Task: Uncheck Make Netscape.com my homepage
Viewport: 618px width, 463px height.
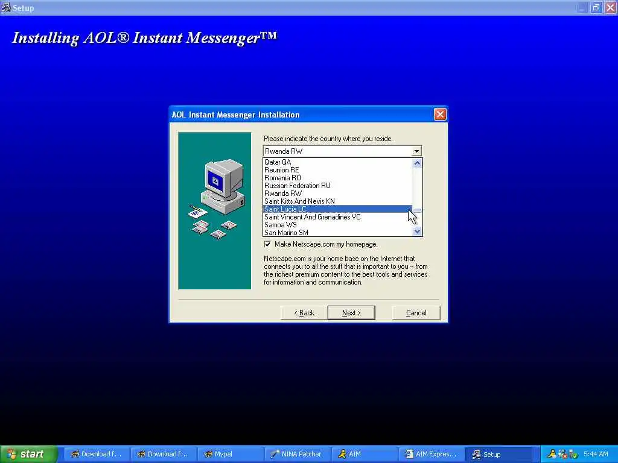Action: (x=267, y=244)
